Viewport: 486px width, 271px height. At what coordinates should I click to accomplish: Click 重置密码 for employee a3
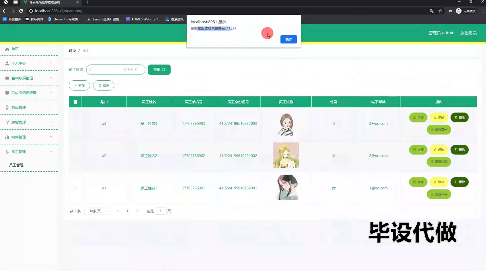pyautogui.click(x=439, y=129)
